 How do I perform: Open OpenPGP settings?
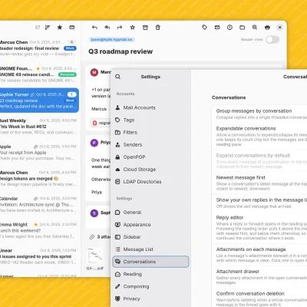tap(150, 157)
